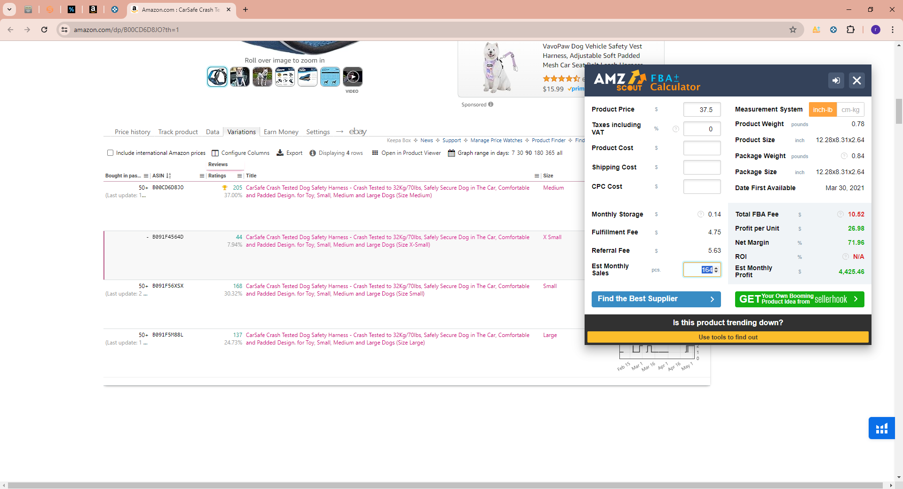Image resolution: width=903 pixels, height=489 pixels.
Task: Select inch-lb measurement system
Action: point(823,110)
